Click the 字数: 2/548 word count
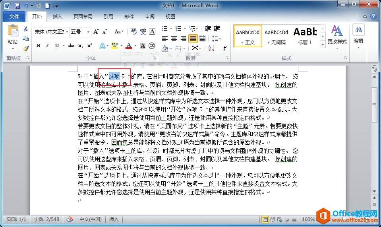The width and height of the screenshot is (381, 227). point(46,219)
